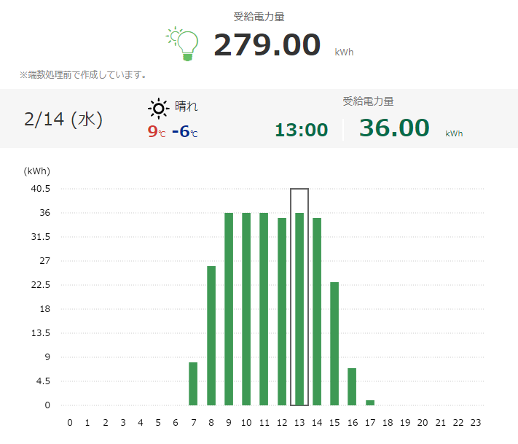The height and width of the screenshot is (444, 518).
Task: Click the hour 13 x-axis label
Action: pyautogui.click(x=299, y=423)
